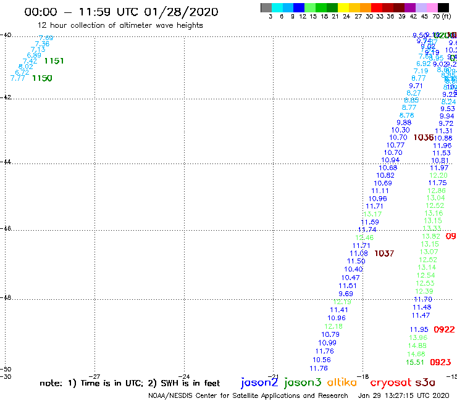
Task: Click the pass time label 1036
Action: point(424,138)
